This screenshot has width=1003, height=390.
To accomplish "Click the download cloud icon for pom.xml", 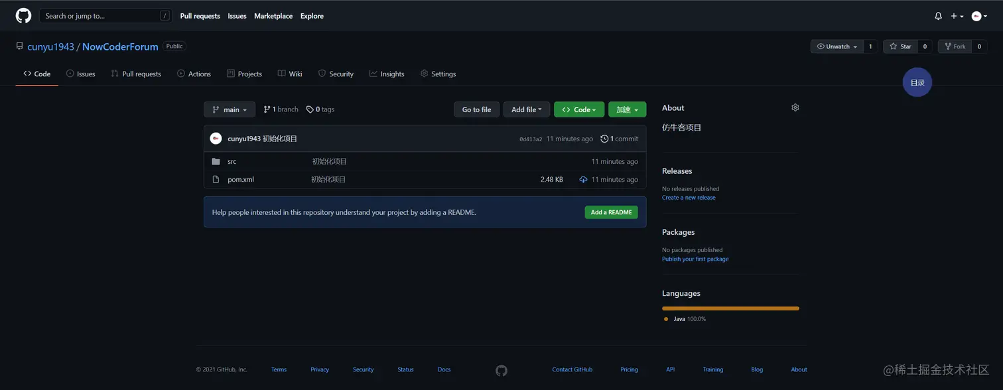I will pyautogui.click(x=583, y=179).
